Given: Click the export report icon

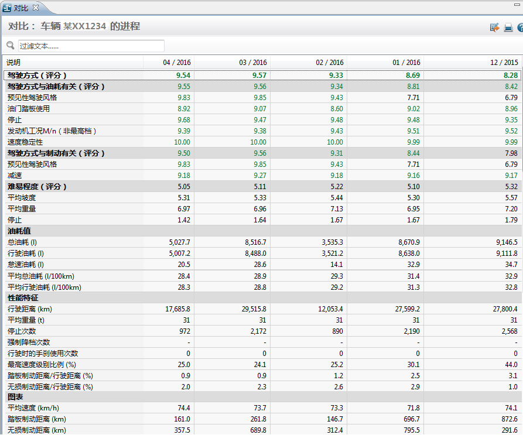Looking at the screenshot, I should pyautogui.click(x=494, y=28).
